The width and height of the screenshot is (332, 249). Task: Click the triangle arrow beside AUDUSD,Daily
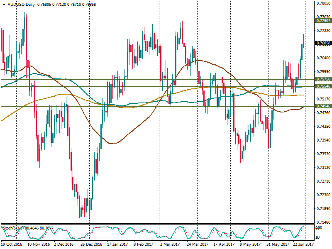[x=4, y=5]
